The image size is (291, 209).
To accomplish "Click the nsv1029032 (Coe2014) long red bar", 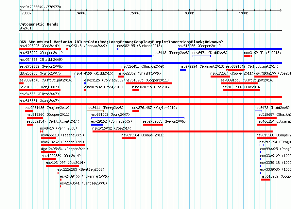I will coord(183,131).
